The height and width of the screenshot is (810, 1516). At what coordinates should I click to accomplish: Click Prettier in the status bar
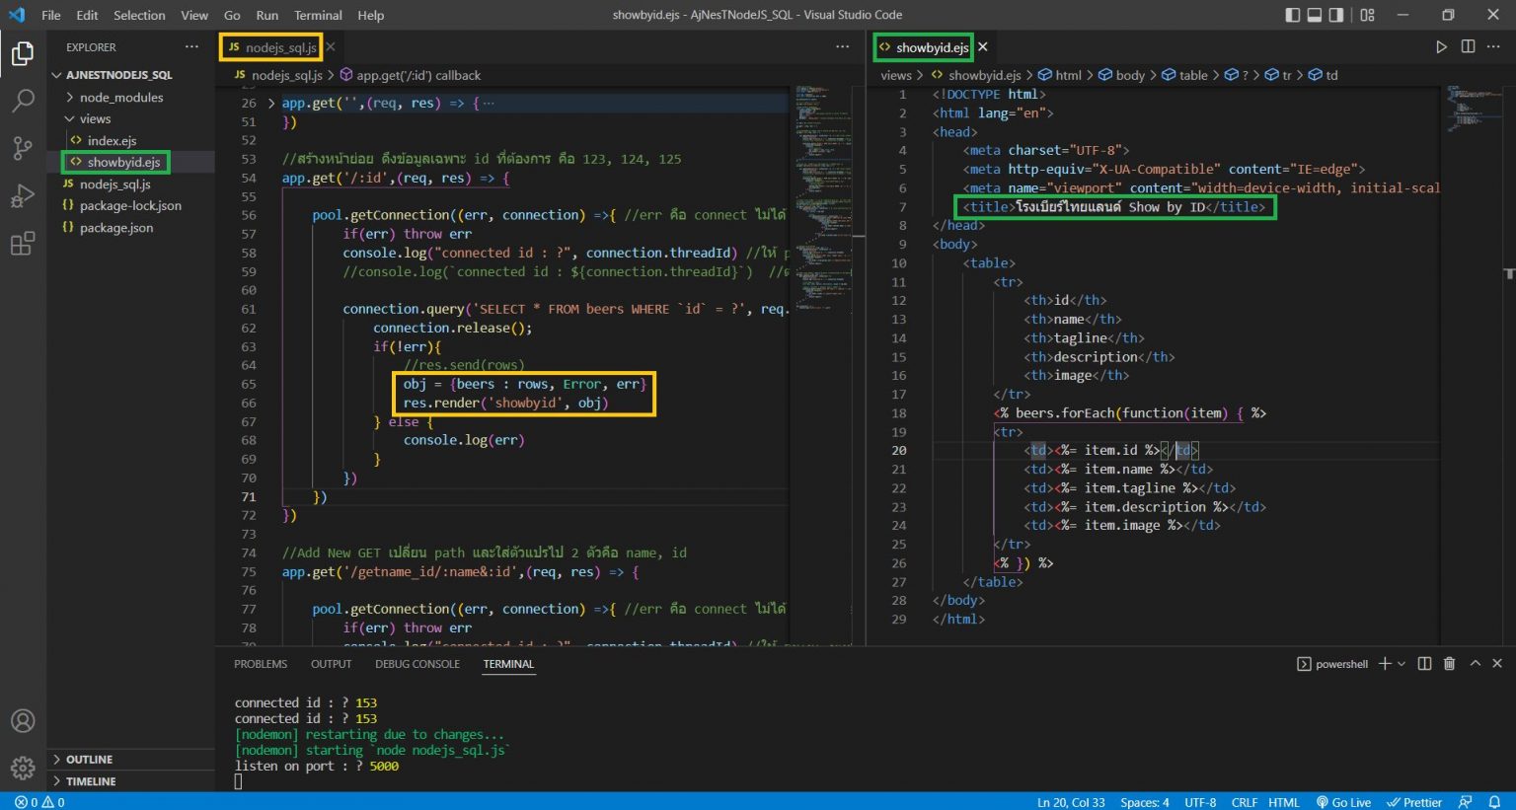click(1414, 802)
